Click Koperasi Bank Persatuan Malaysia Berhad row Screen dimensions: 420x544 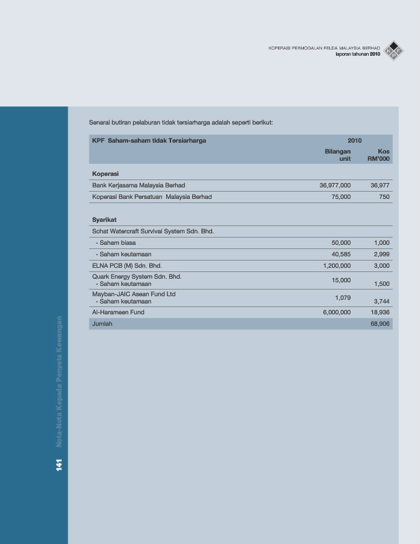(x=152, y=197)
